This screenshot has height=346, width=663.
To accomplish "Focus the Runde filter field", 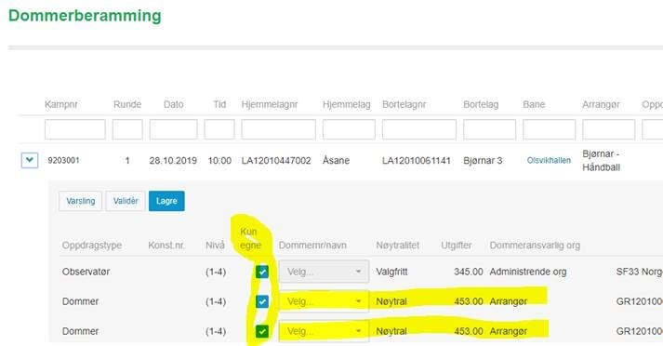I will (x=127, y=129).
